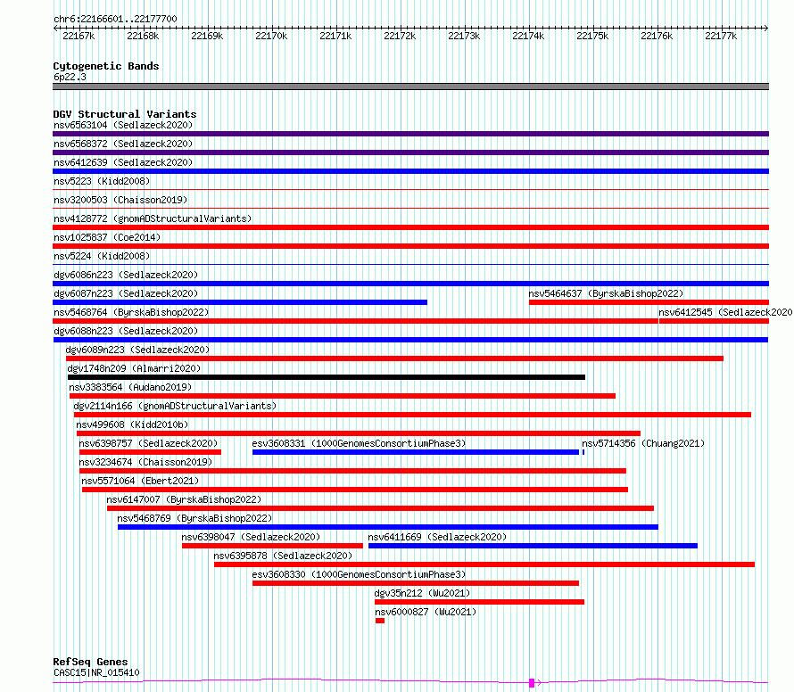
Task: Select dgv35n212 (Wu2021) label
Action: point(422,593)
